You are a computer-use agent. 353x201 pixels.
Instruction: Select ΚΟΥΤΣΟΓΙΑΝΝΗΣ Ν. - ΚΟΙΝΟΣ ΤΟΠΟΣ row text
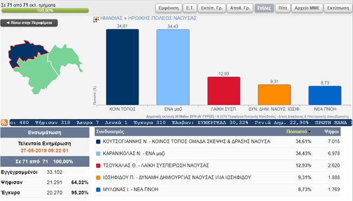186,142
